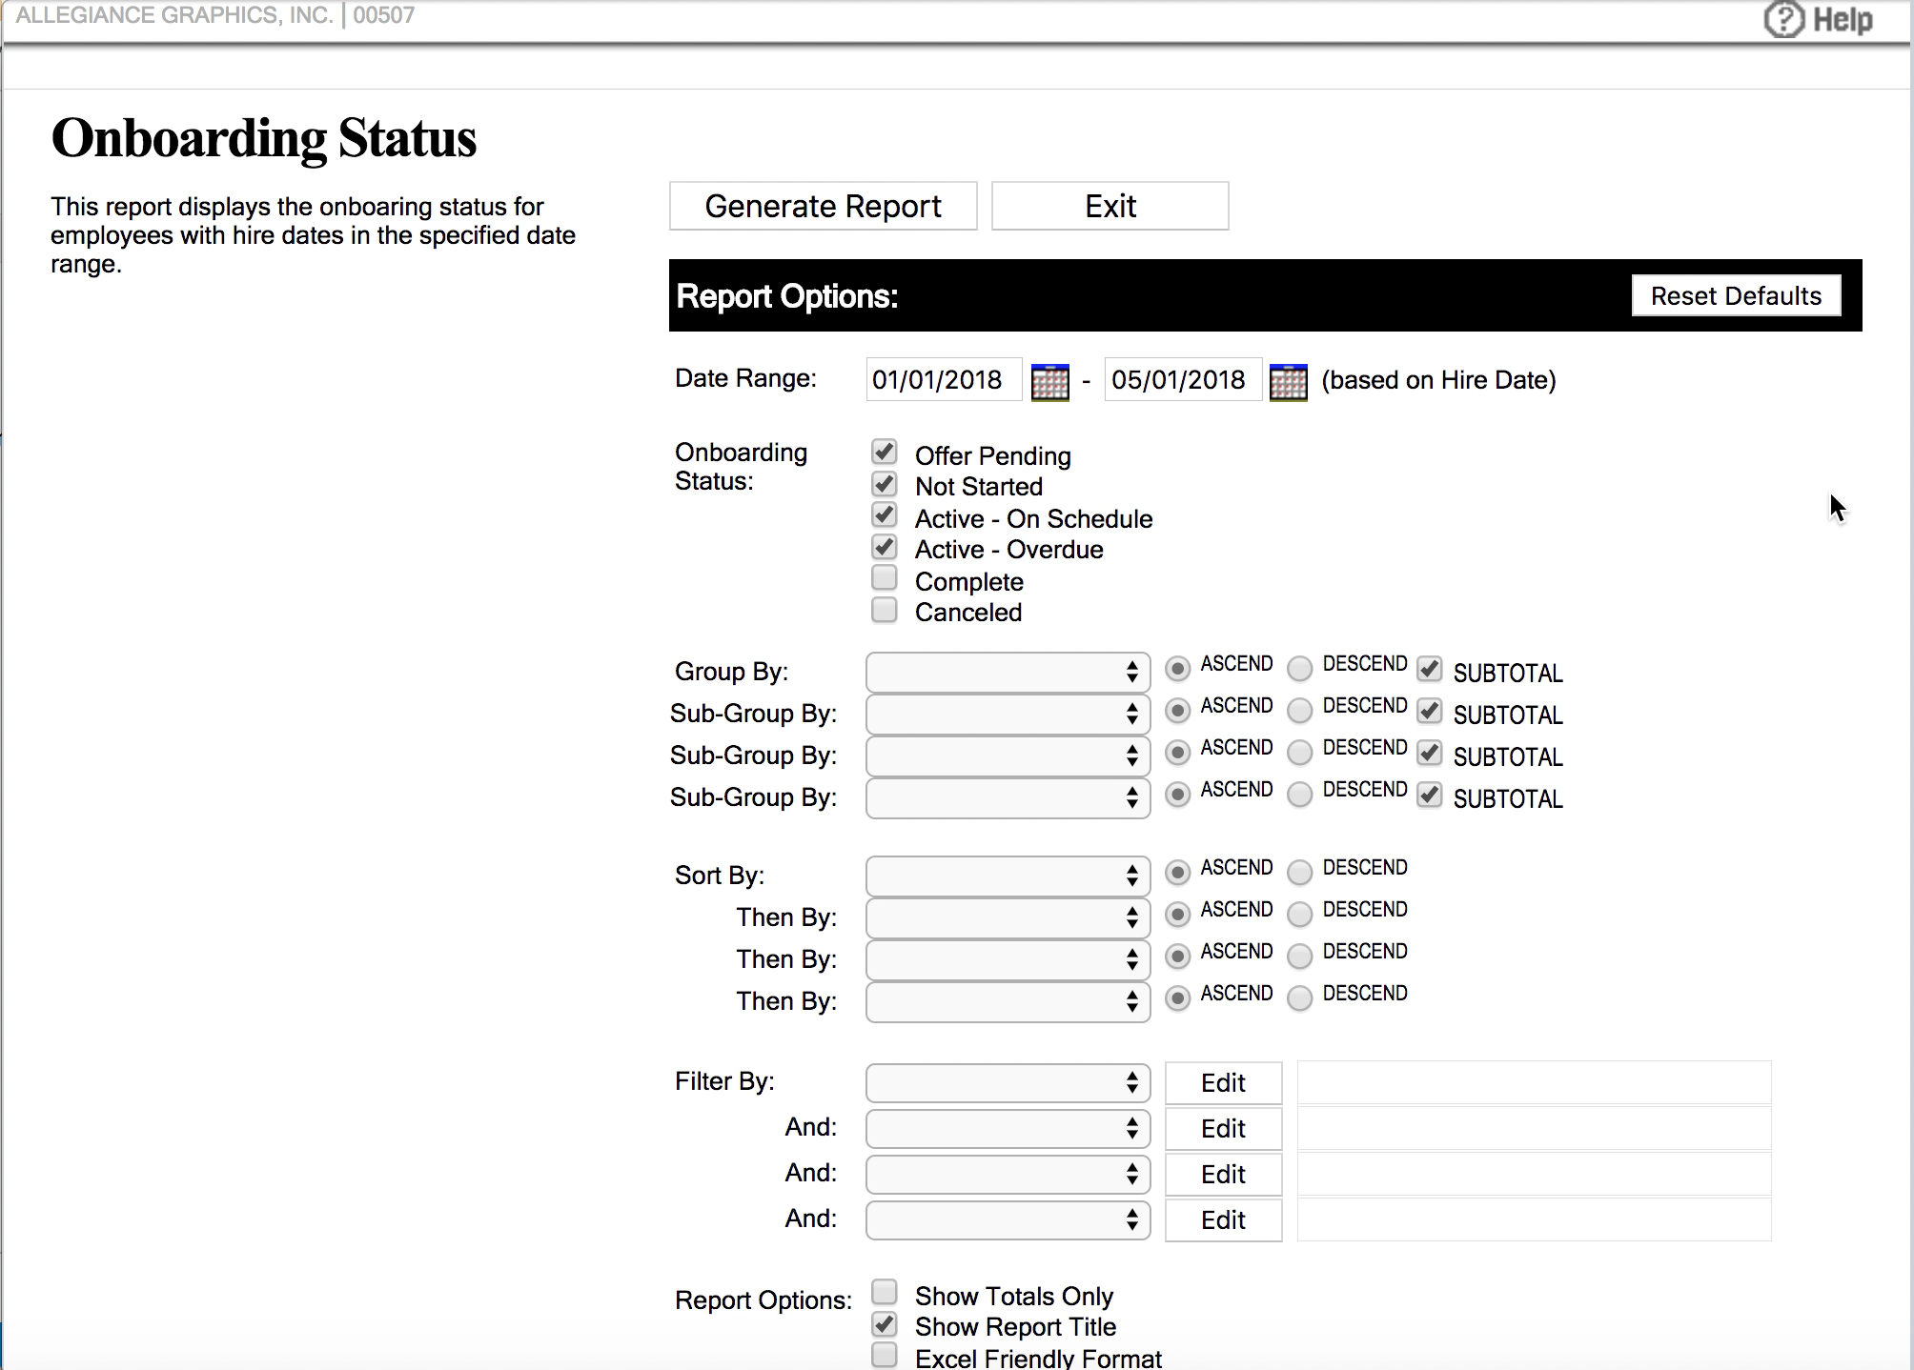
Task: Open the calendar picker for the start date
Action: 1049,381
